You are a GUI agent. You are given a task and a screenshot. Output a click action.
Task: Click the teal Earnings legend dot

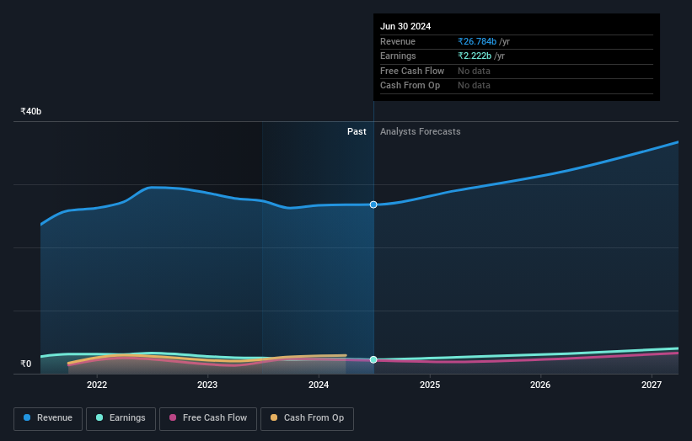pyautogui.click(x=99, y=417)
